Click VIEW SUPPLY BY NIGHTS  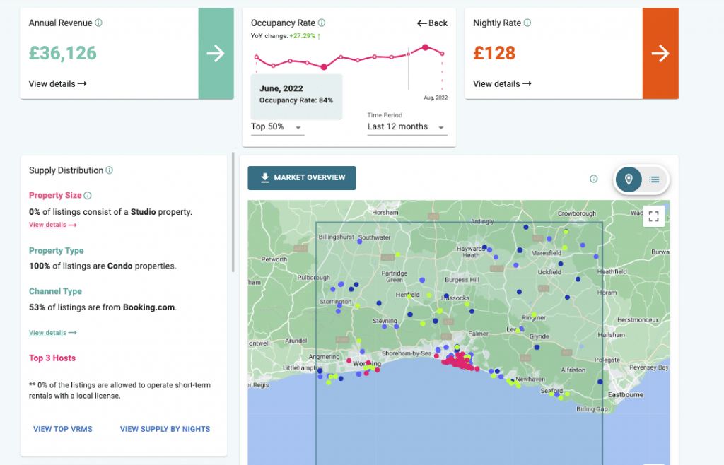[x=165, y=429]
